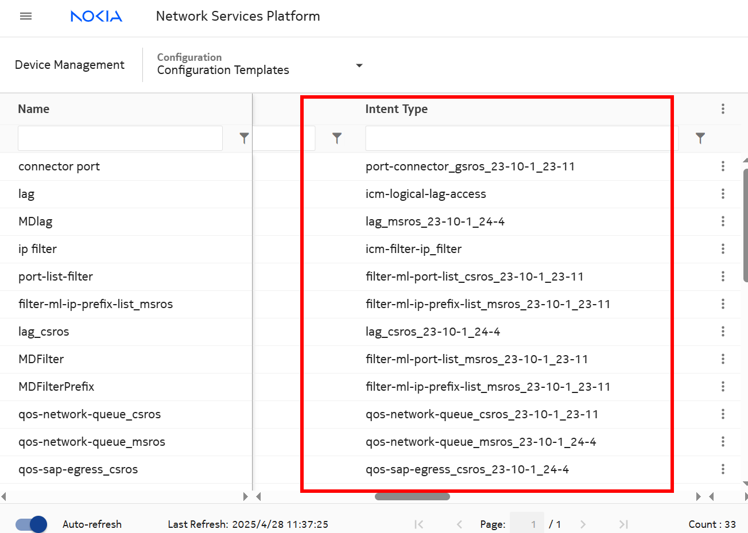
Task: Expand the Configuration Templates dropdown
Action: [359, 65]
